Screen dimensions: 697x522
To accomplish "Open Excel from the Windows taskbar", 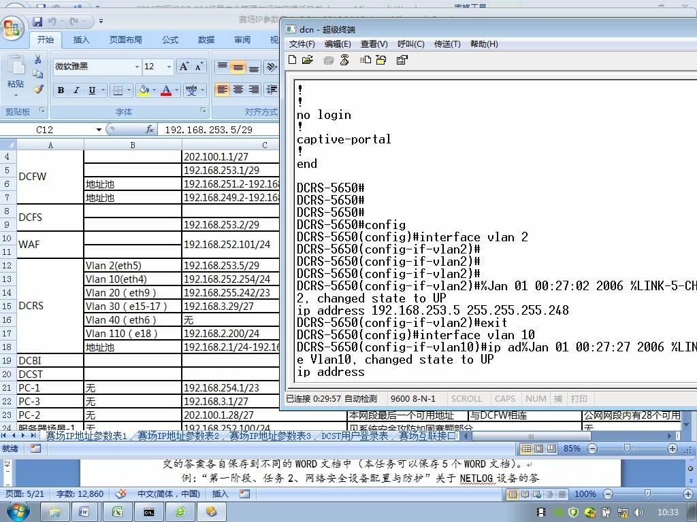I will [117, 512].
